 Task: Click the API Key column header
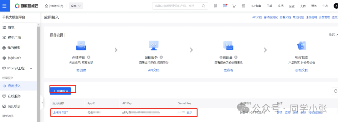pos(127,103)
